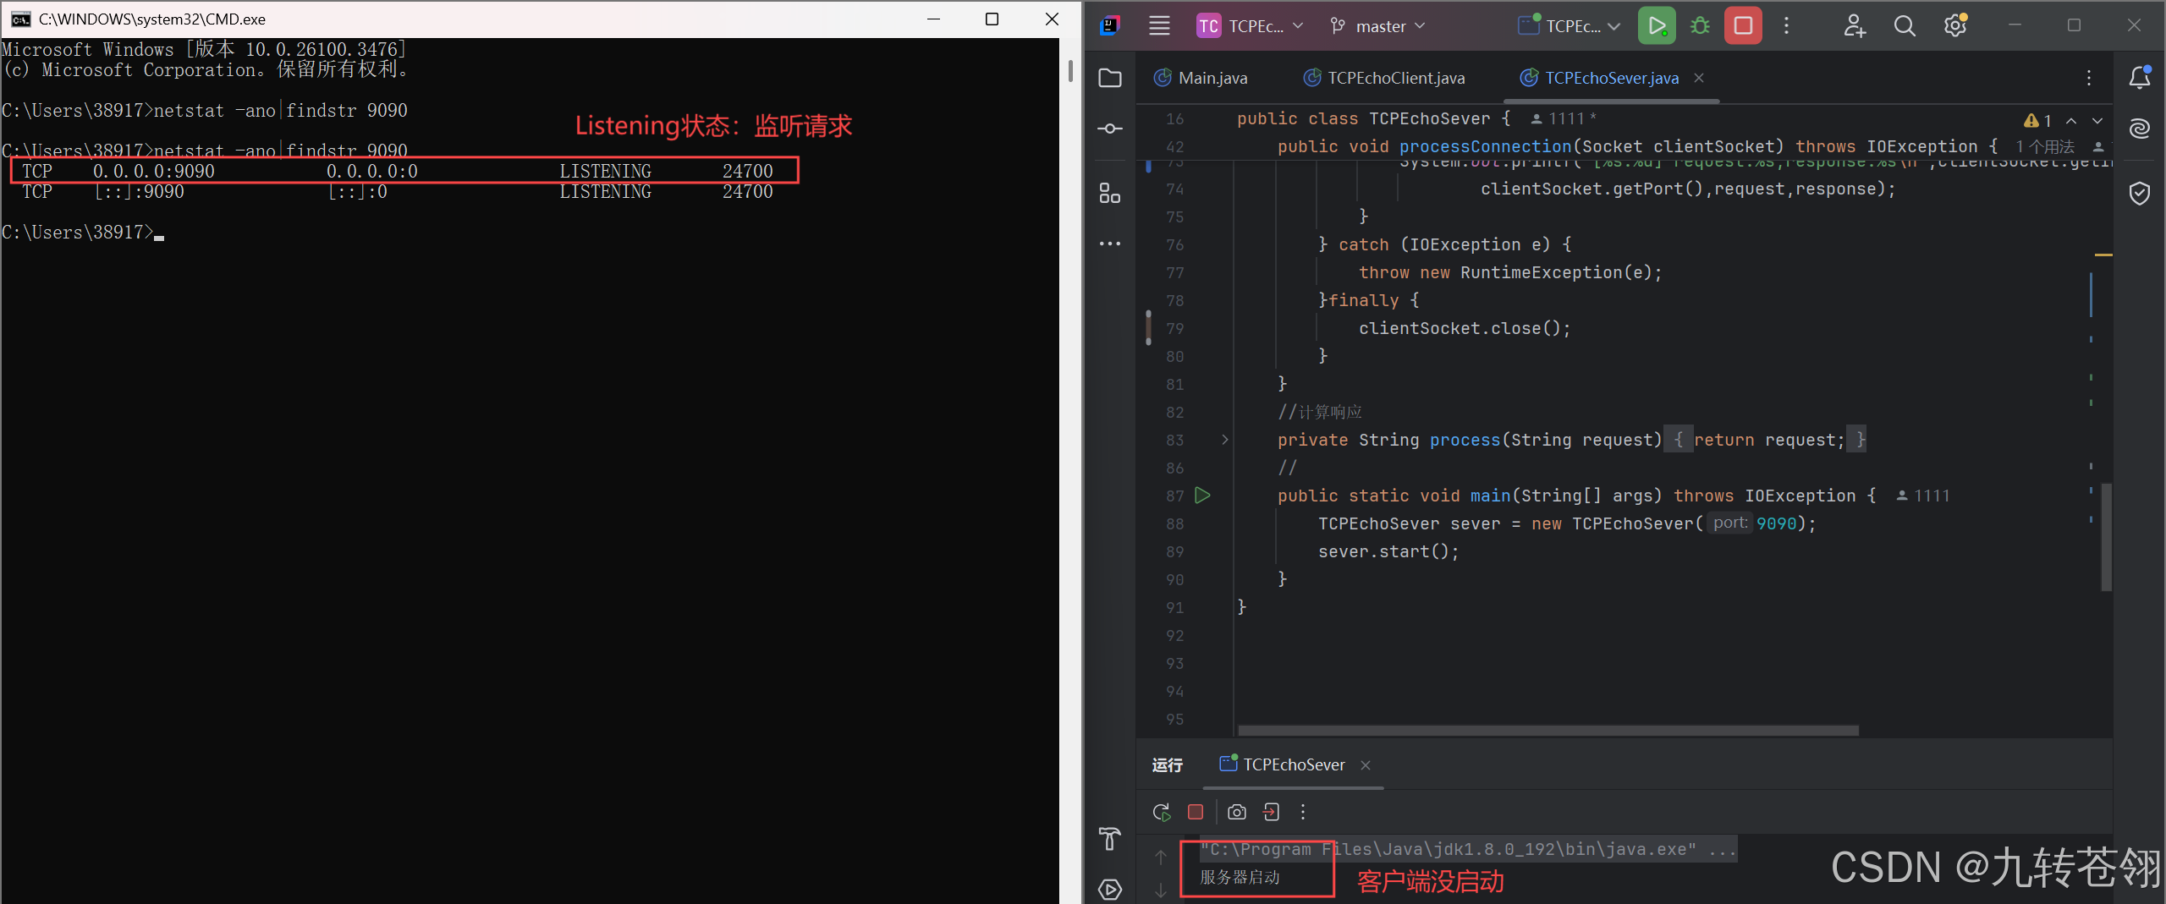Screen dimensions: 2166x904
Task: Jump to the next highlighted problem arrow
Action: click(x=2097, y=120)
